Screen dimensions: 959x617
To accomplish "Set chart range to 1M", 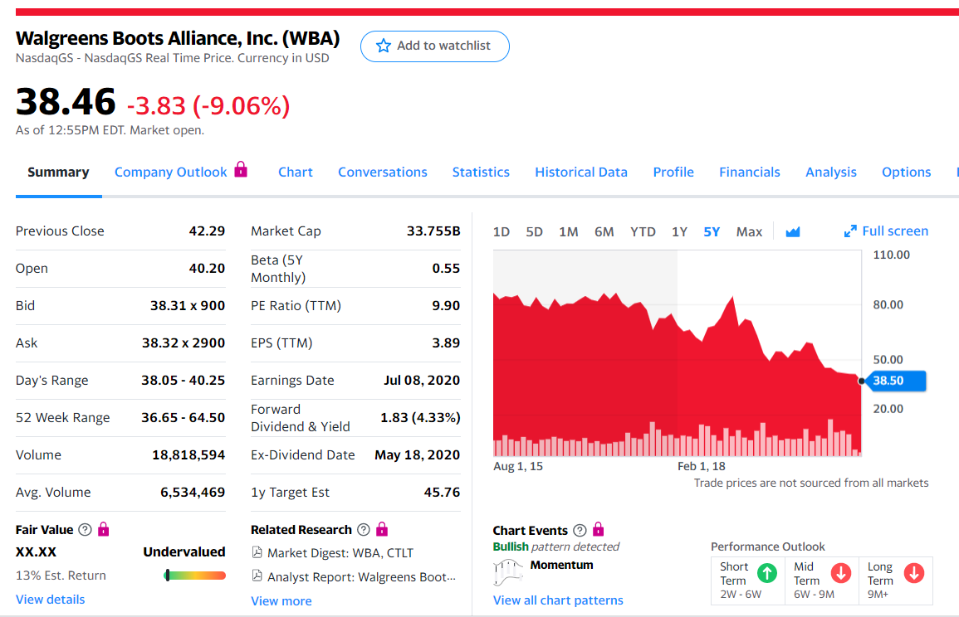I will click(568, 231).
